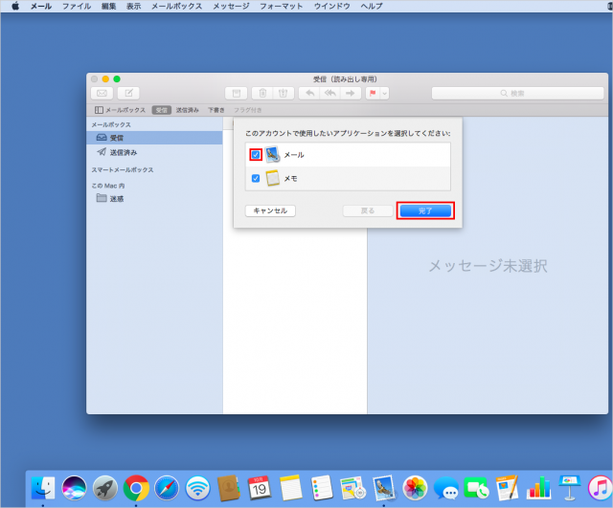The height and width of the screenshot is (508, 613).
Task: Switch to the 送信済み favorites tab
Action: point(188,110)
